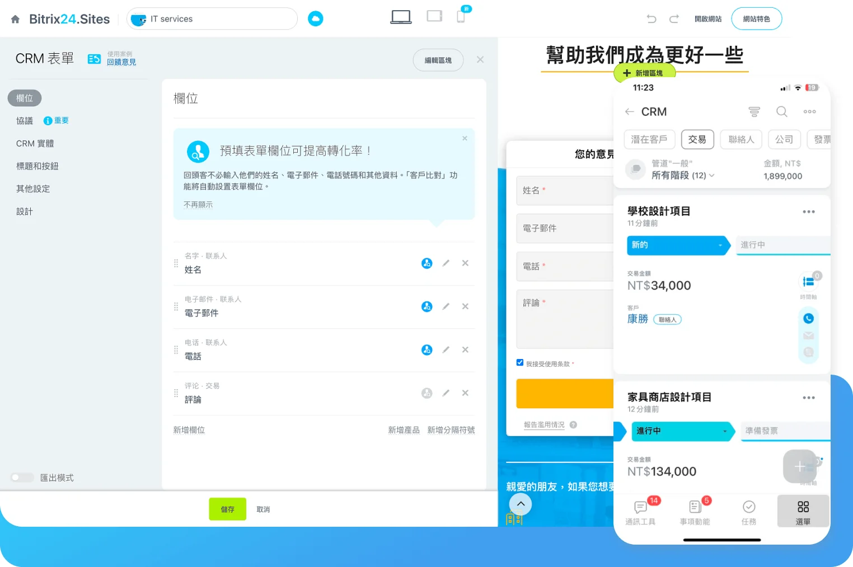Toggle the 匯出模式 switch
This screenshot has height=567, width=853.
pyautogui.click(x=22, y=478)
